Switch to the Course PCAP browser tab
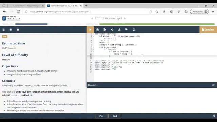217x122 pixels. [x=26, y=6]
